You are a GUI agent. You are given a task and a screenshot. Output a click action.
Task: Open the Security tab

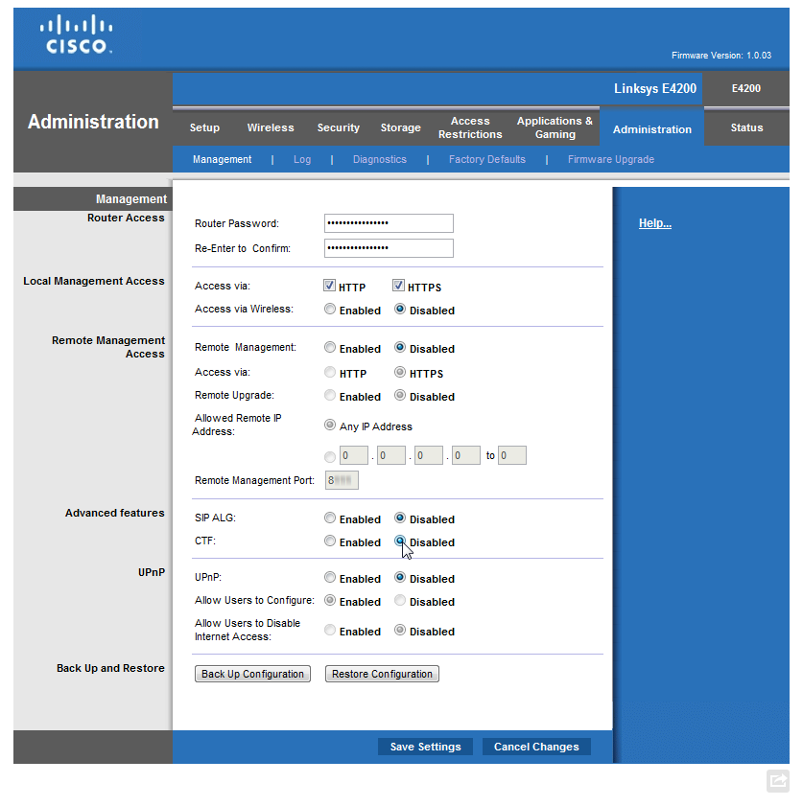(x=338, y=127)
